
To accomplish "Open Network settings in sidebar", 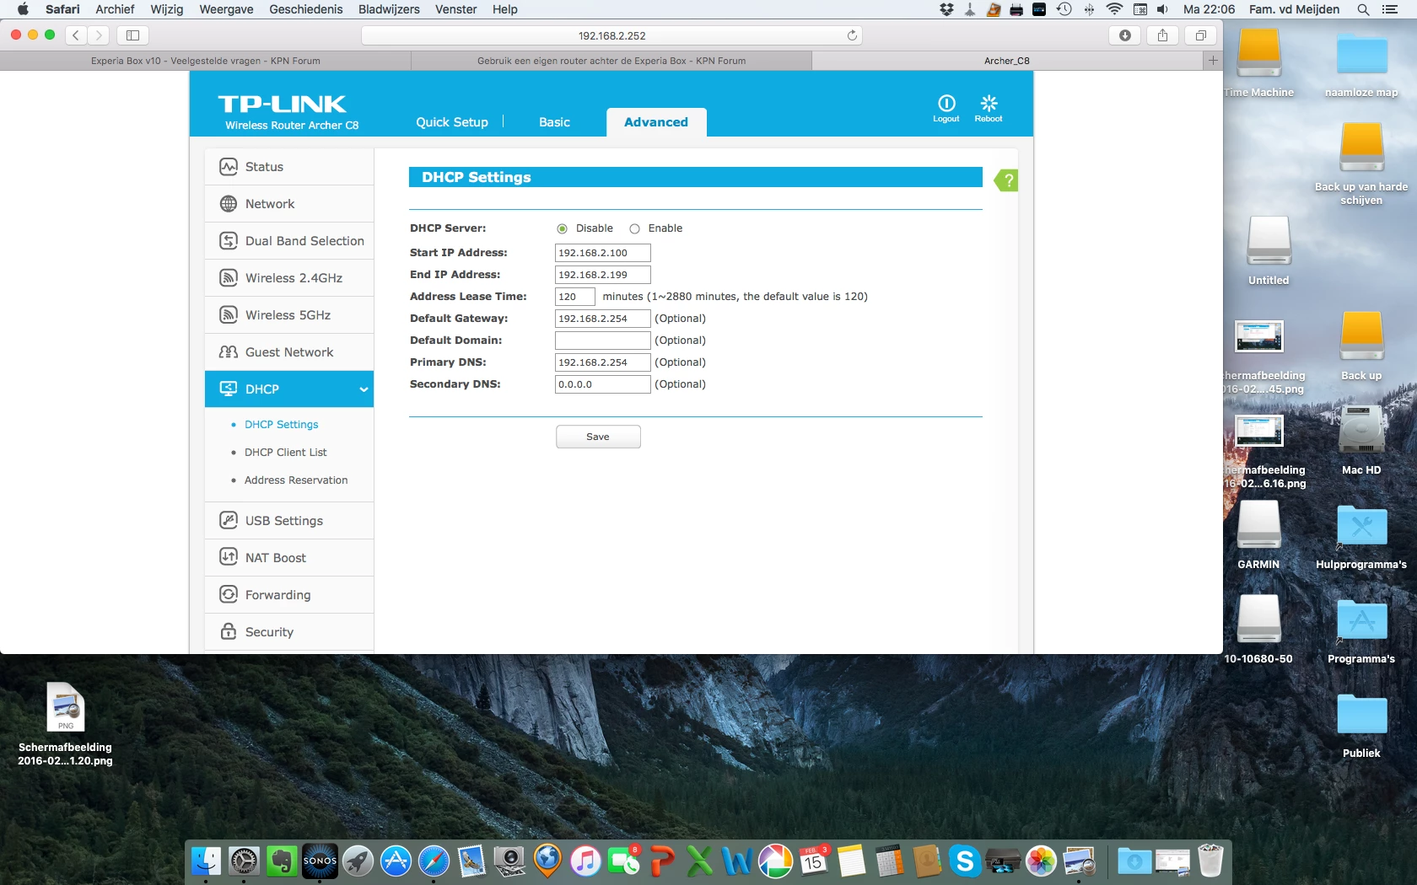I will pos(289,204).
